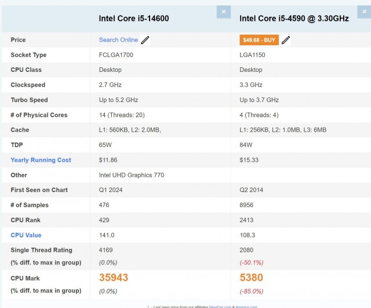Select the $15.33 running cost
The width and height of the screenshot is (371, 308).
tap(249, 160)
